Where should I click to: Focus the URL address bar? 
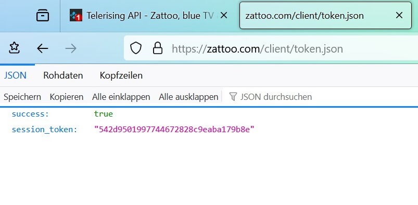pyautogui.click(x=271, y=48)
